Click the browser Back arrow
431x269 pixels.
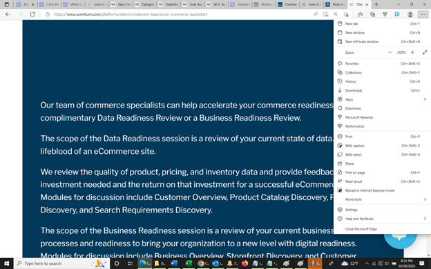coord(8,14)
